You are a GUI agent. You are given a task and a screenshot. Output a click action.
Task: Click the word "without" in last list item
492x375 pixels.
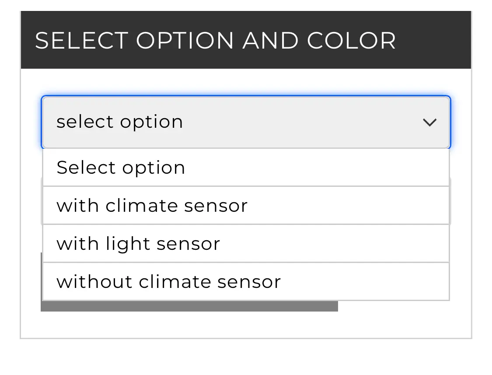(94, 282)
